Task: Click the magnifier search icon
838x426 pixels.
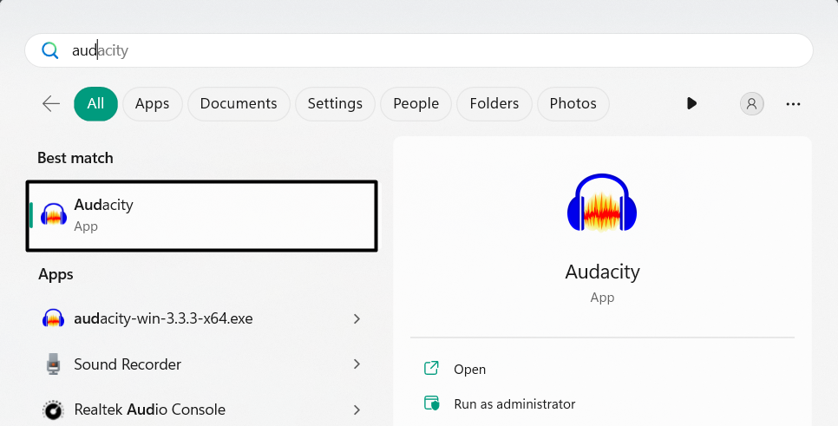Action: [50, 50]
